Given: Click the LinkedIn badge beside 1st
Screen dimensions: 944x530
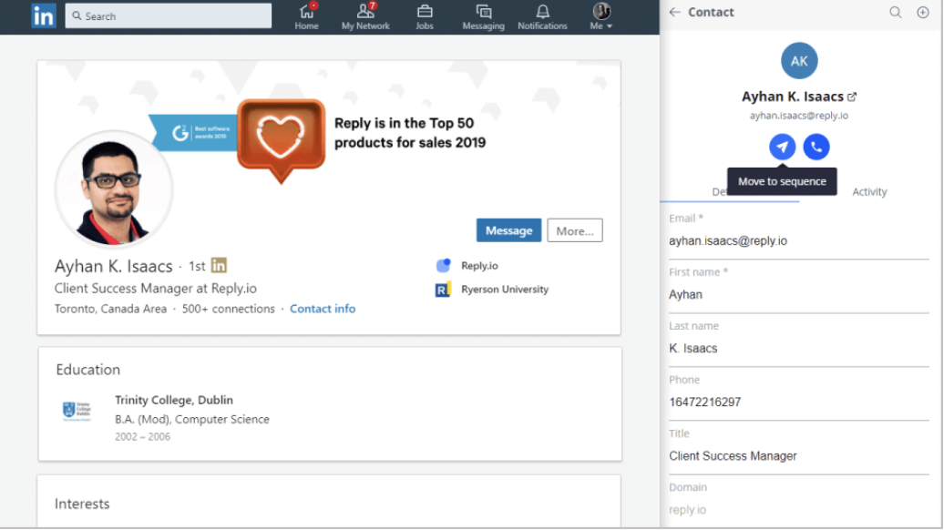Looking at the screenshot, I should point(219,265).
